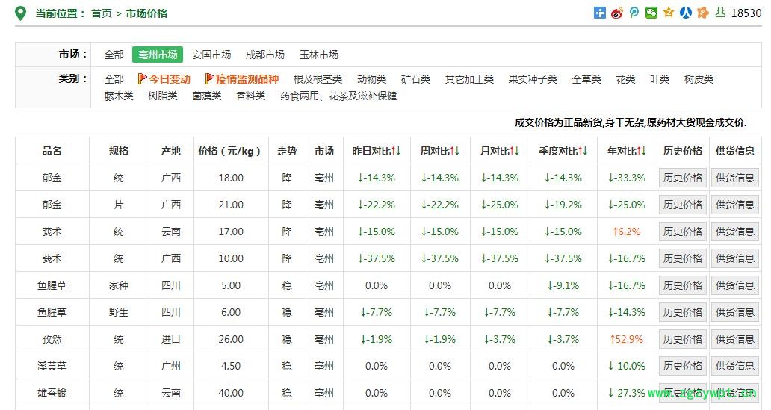771x410 pixels.
Task: Share to WeChat using green icon
Action: pos(651,13)
